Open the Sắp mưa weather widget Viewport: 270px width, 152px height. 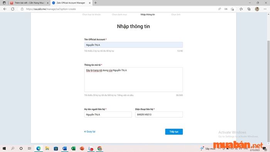(208, 149)
